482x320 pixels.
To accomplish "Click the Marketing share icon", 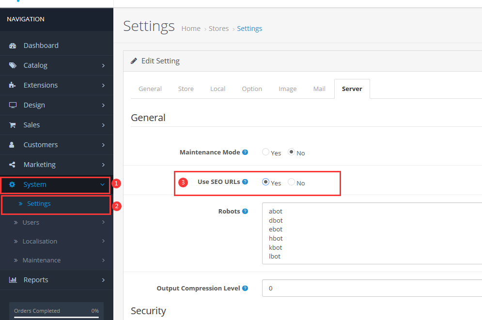I will click(13, 165).
